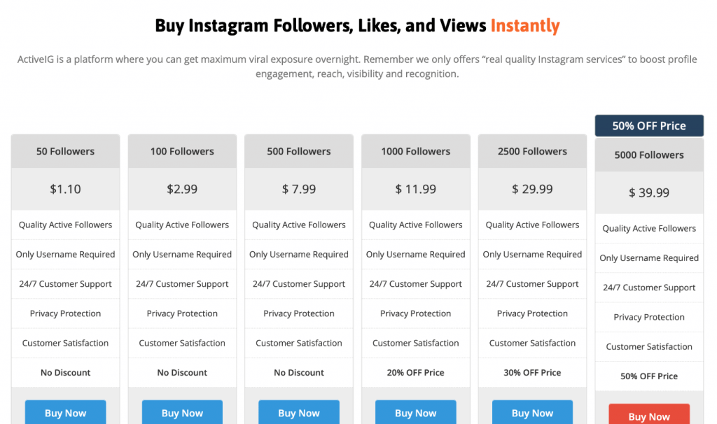Select the 50% OFF Price banner
Screen dimensions: 717x424
pos(649,126)
